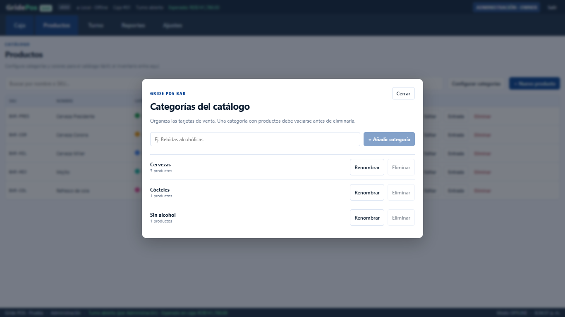Open the Reportes tab in the navigation
Image resolution: width=565 pixels, height=317 pixels.
(x=133, y=25)
